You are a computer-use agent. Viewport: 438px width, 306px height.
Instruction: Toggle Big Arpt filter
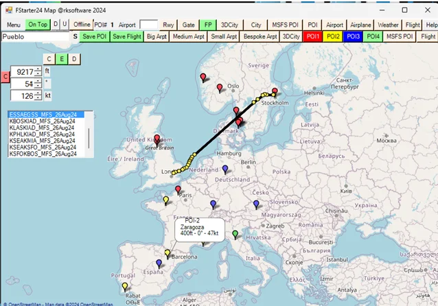(x=157, y=36)
